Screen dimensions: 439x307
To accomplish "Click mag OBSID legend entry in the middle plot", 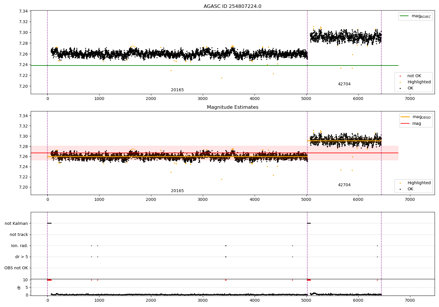I will pos(416,117).
